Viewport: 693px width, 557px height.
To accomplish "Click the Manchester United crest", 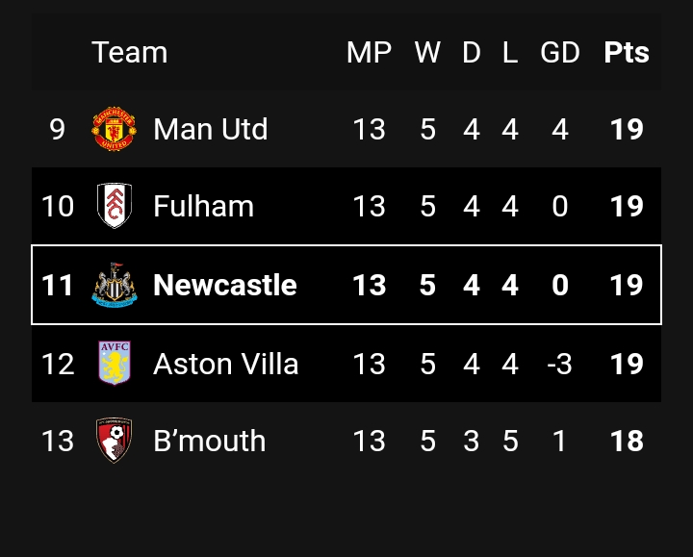I will pos(114,129).
